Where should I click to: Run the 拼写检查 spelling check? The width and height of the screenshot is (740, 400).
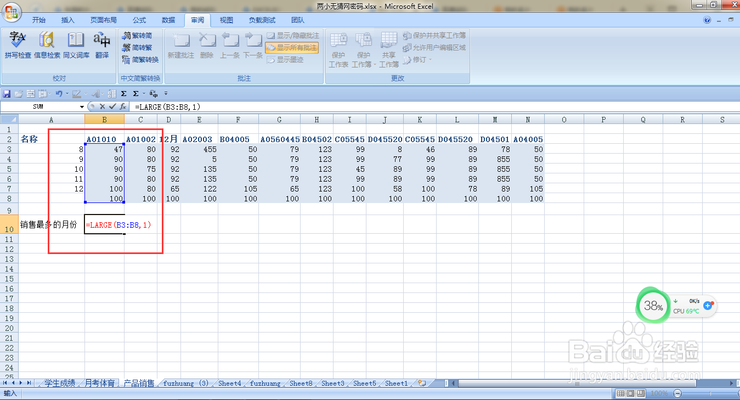pos(18,45)
